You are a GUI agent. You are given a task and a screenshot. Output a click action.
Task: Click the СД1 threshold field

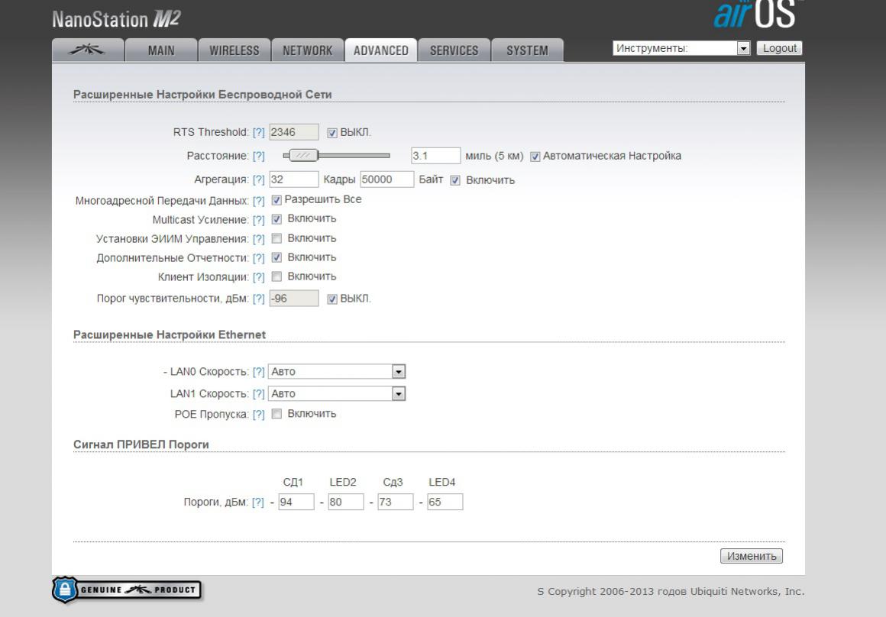pos(296,502)
